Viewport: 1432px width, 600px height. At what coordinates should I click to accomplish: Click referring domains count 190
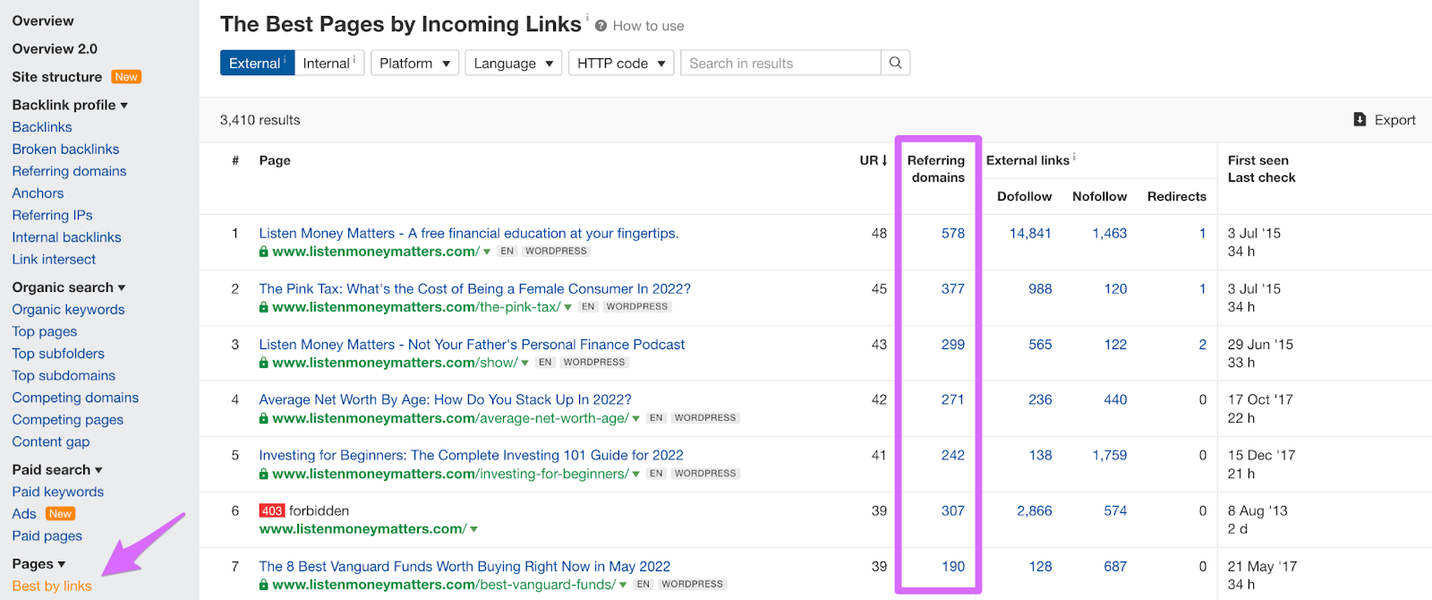tap(953, 566)
